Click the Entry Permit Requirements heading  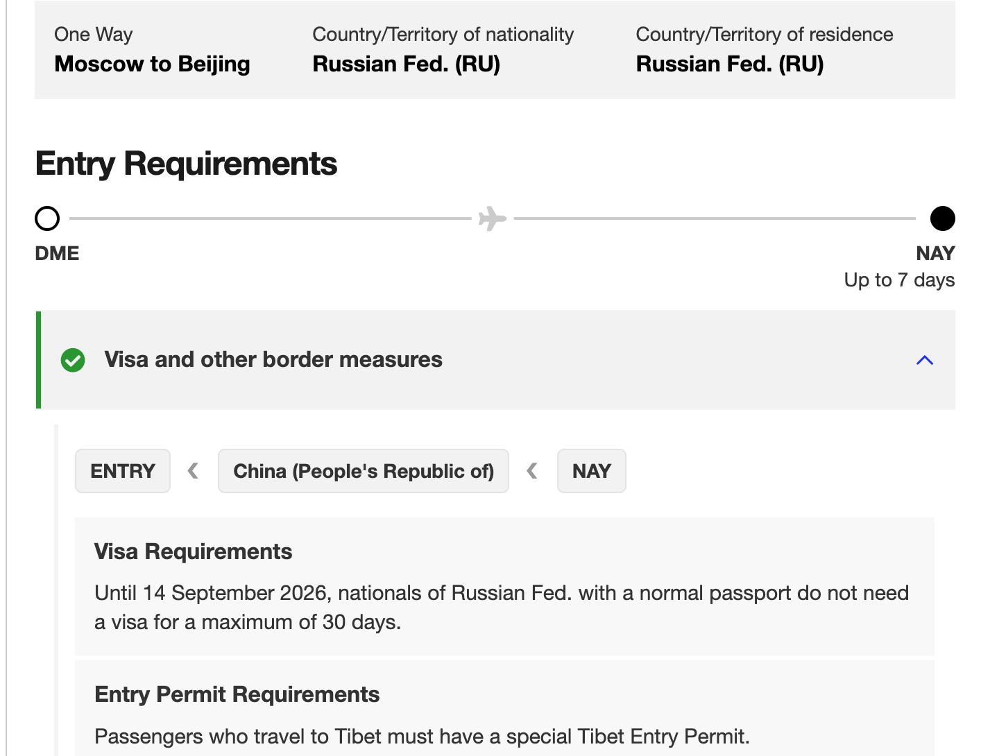coord(237,694)
